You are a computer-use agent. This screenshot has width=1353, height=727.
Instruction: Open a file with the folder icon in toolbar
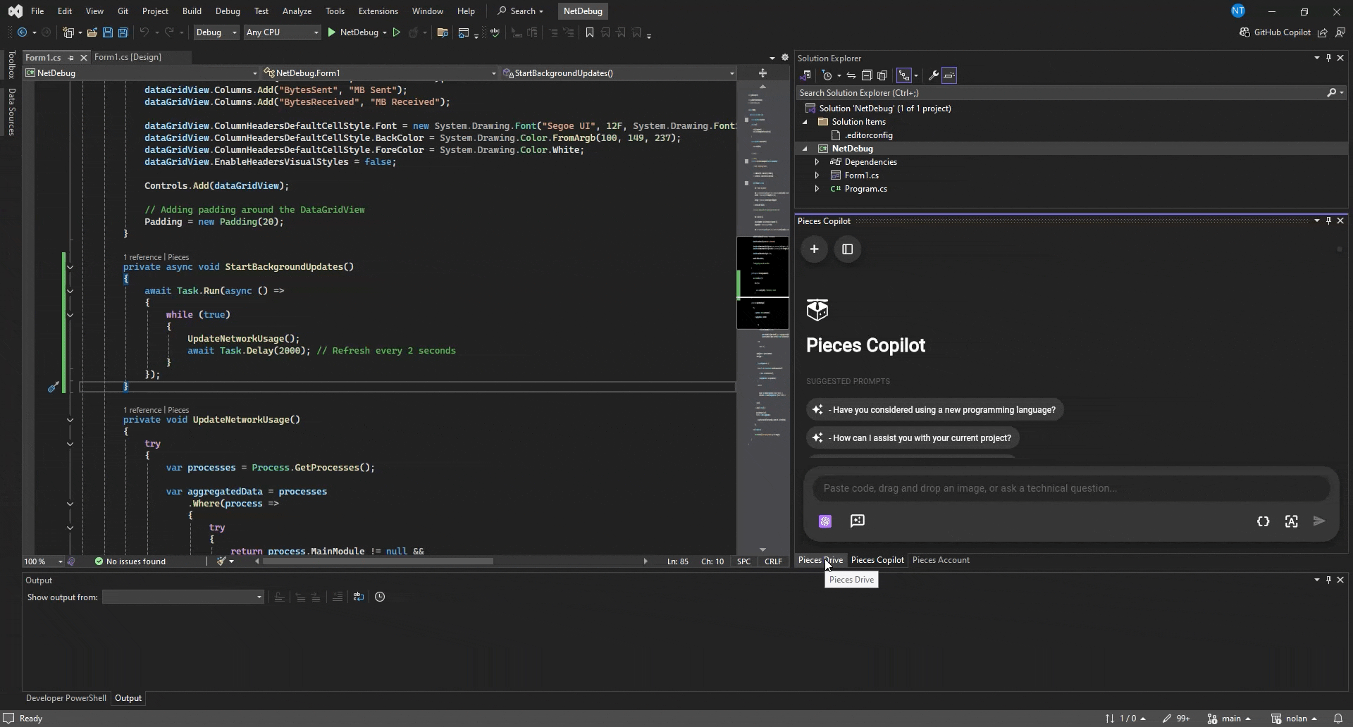click(x=92, y=32)
